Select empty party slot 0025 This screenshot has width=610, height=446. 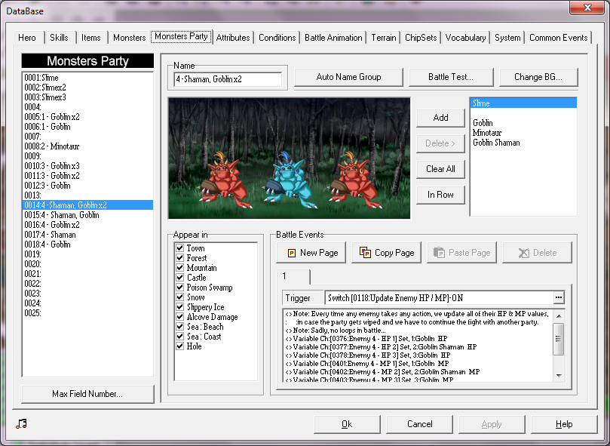click(87, 313)
